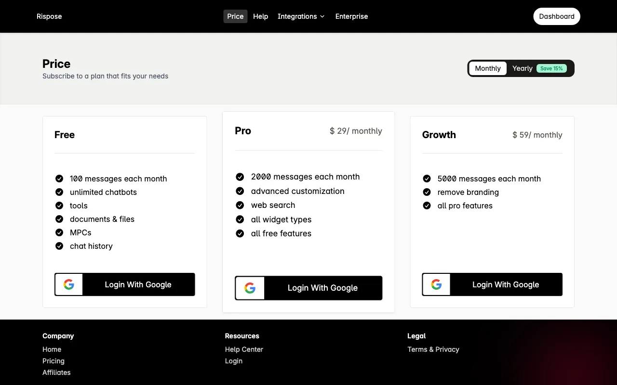Click the "Growth" plan heading
This screenshot has width=617, height=385.
coord(439,135)
